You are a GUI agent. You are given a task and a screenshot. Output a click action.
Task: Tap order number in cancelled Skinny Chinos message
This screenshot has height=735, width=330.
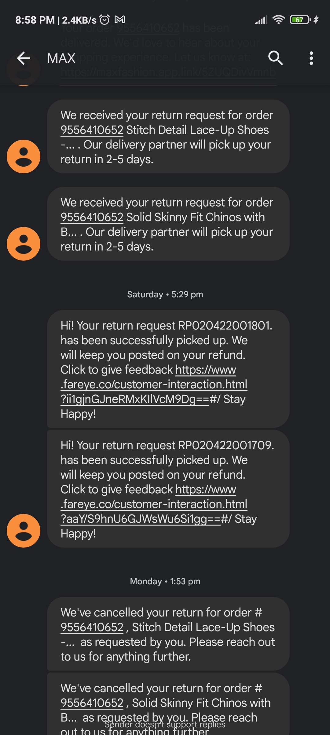pyautogui.click(x=92, y=703)
